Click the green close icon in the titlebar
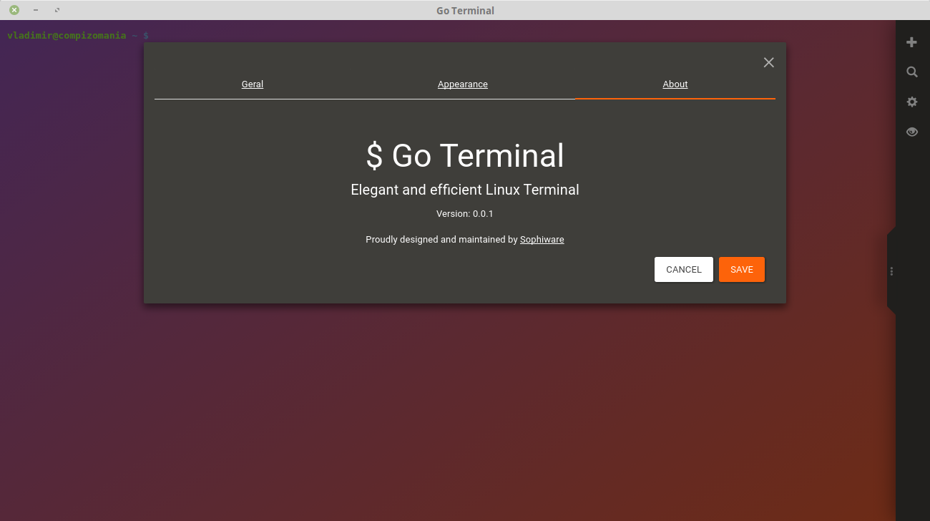The width and height of the screenshot is (930, 521). point(14,10)
